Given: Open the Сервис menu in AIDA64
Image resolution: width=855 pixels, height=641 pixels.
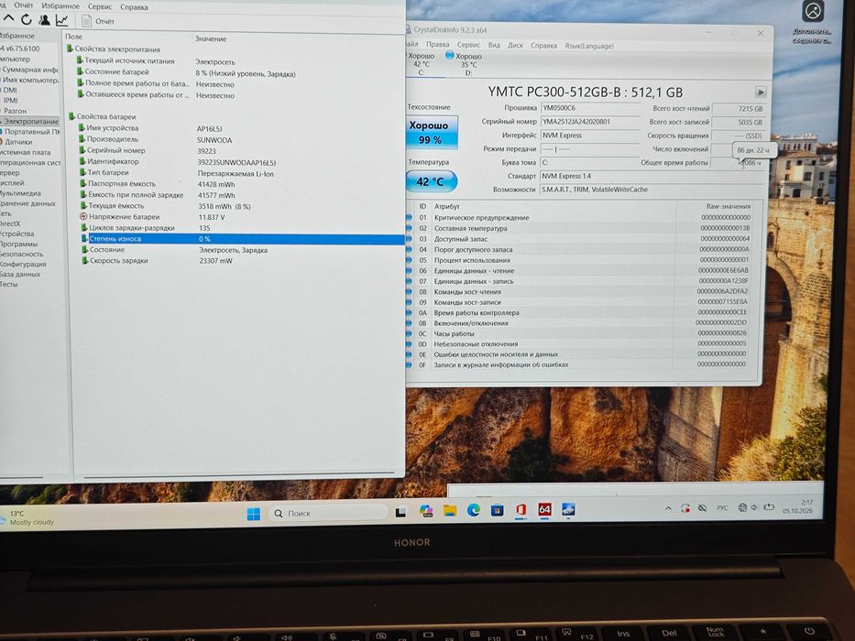Looking at the screenshot, I should (x=100, y=7).
